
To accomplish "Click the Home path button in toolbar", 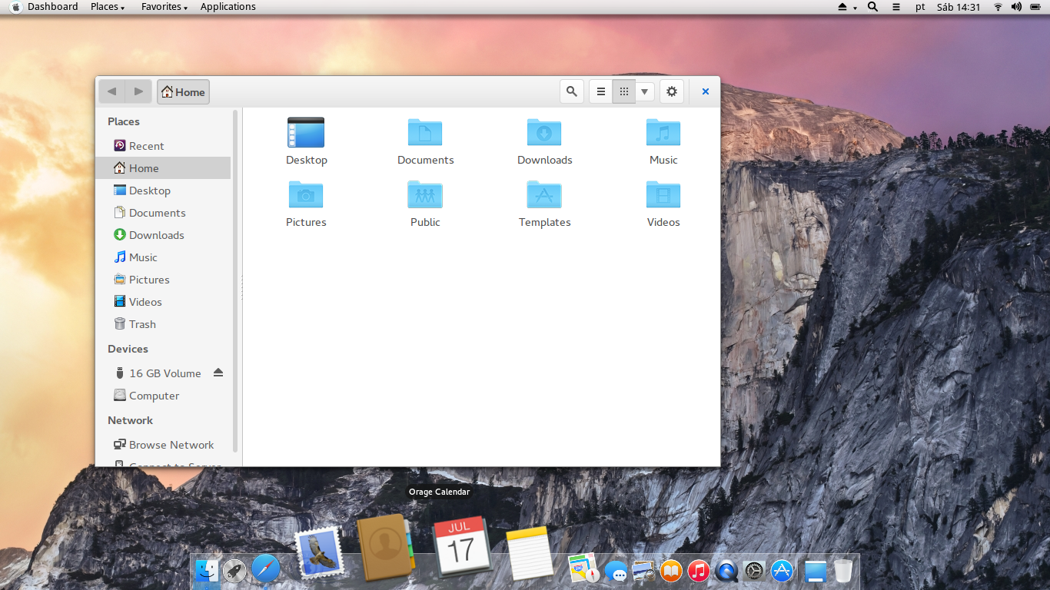I will tap(183, 92).
